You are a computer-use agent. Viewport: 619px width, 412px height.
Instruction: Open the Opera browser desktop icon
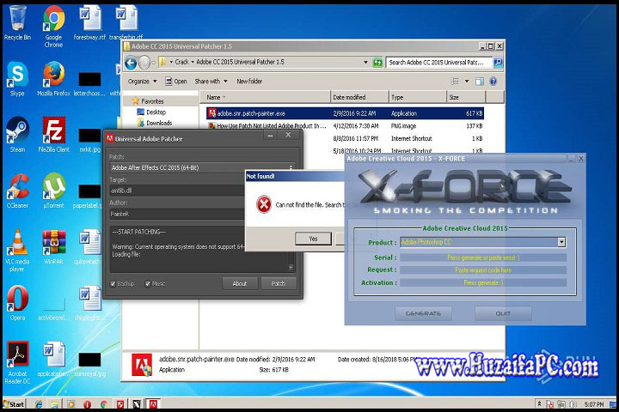pyautogui.click(x=17, y=303)
